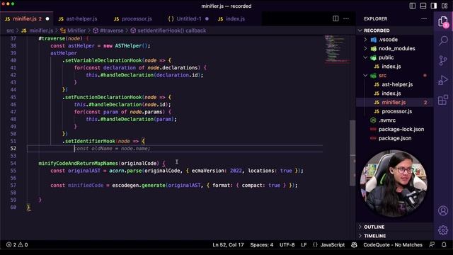453x255 pixels.
Task: Click setVariableDeclarationHook on line 40
Action: [103, 60]
